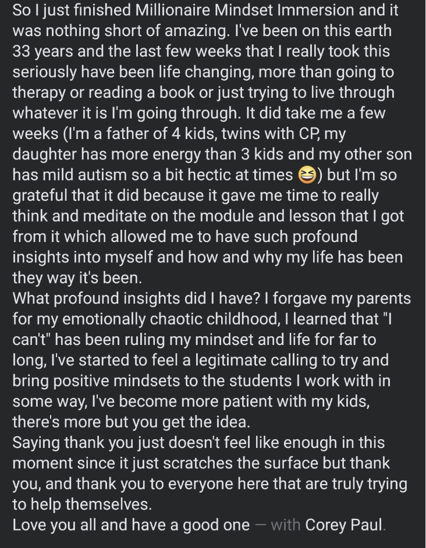The height and width of the screenshot is (548, 426).
Task: Open the tagged Corey Paul profile link
Action: pos(343,525)
